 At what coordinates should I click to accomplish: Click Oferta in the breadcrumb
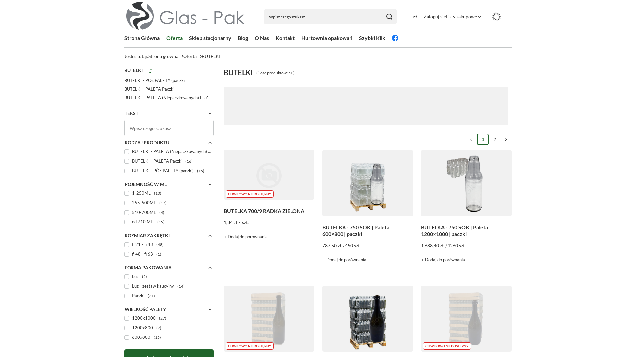tap(190, 56)
